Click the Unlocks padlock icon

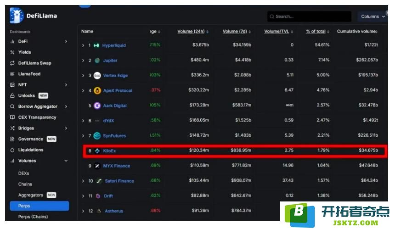pyautogui.click(x=12, y=95)
